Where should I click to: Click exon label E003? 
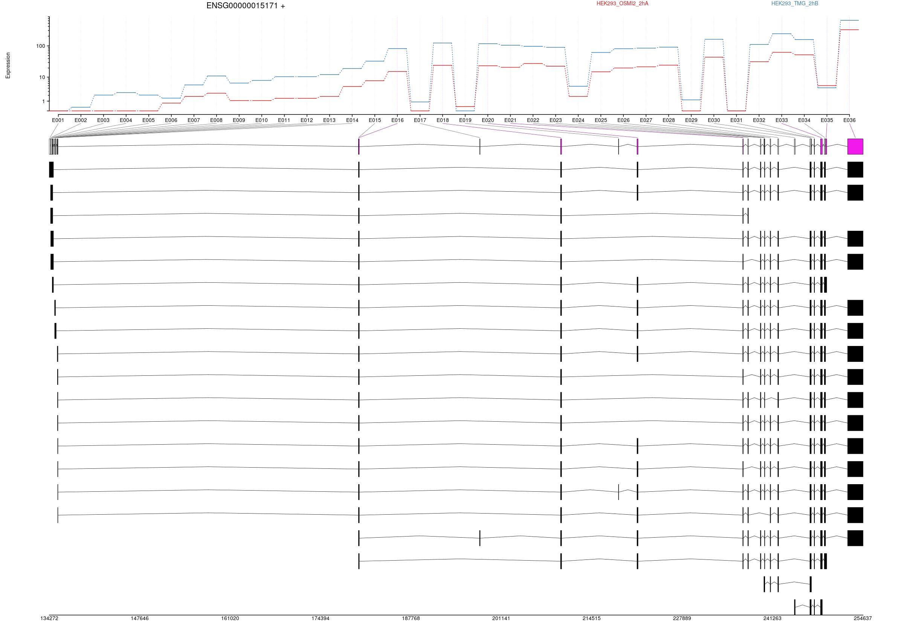tap(104, 120)
